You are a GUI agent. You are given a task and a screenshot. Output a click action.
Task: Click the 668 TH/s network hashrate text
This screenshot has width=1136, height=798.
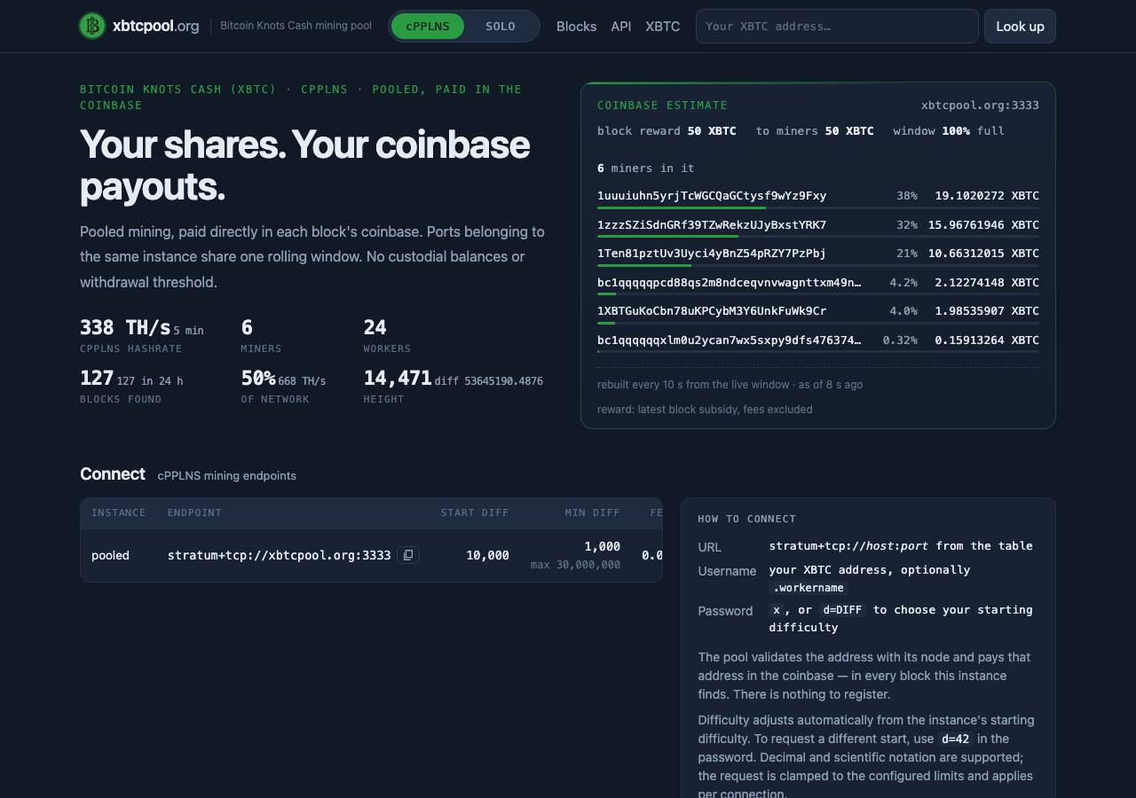pyautogui.click(x=302, y=381)
